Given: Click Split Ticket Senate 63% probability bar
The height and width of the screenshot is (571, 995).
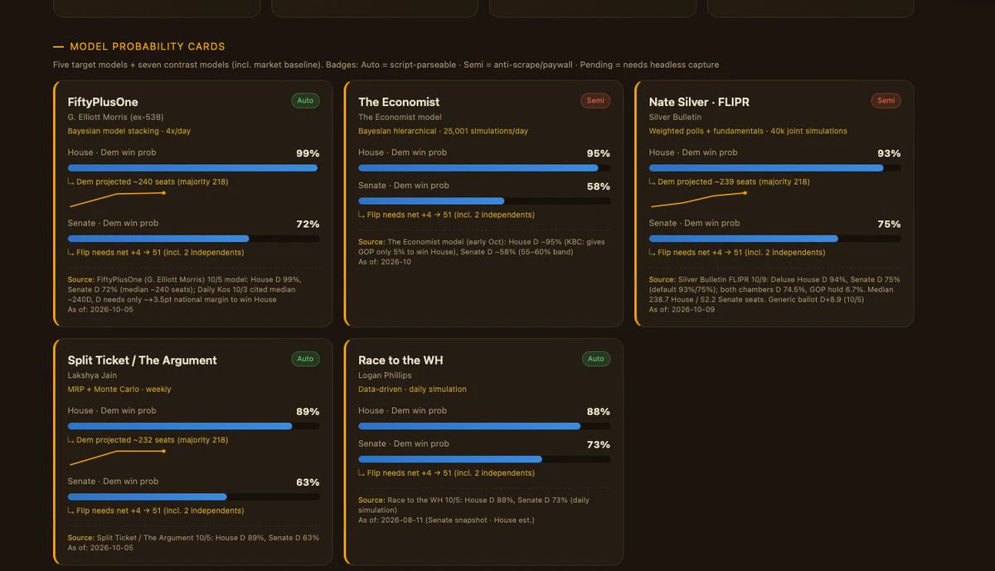Looking at the screenshot, I should (193, 497).
